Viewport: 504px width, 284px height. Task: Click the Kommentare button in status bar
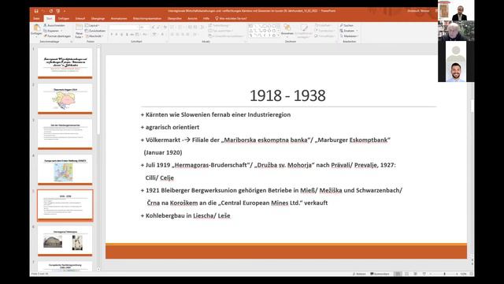(x=380, y=274)
